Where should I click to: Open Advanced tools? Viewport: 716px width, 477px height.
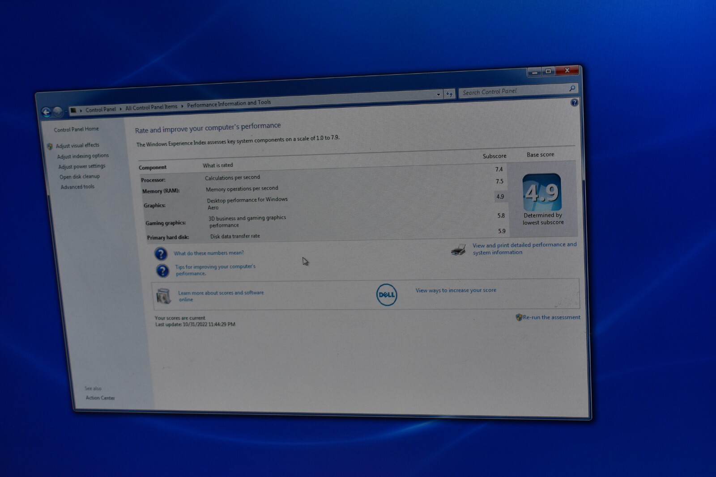[x=78, y=187]
